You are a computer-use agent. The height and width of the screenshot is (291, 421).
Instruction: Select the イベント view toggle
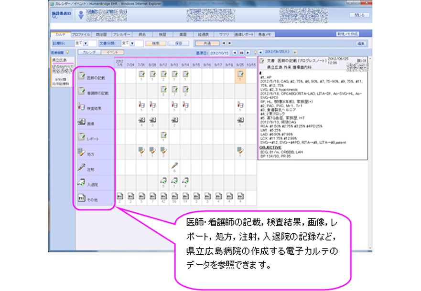[112, 52]
